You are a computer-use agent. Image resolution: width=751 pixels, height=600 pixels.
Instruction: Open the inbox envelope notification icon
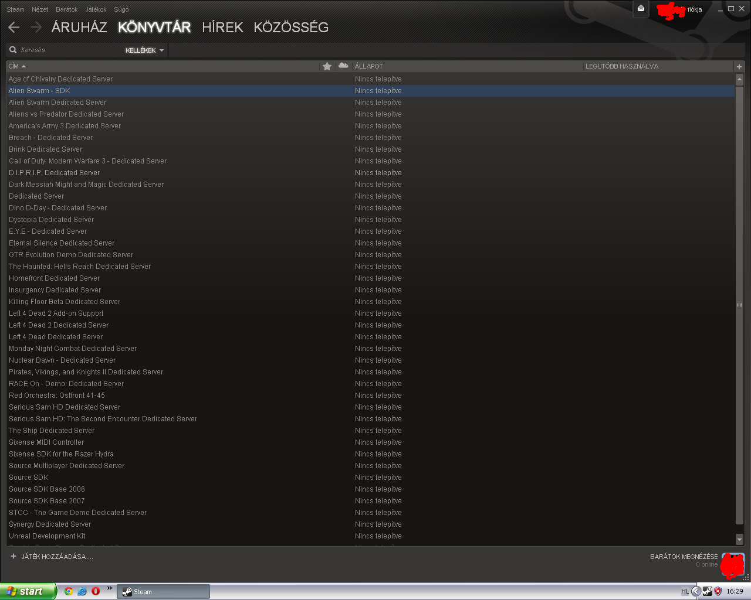coord(641,9)
